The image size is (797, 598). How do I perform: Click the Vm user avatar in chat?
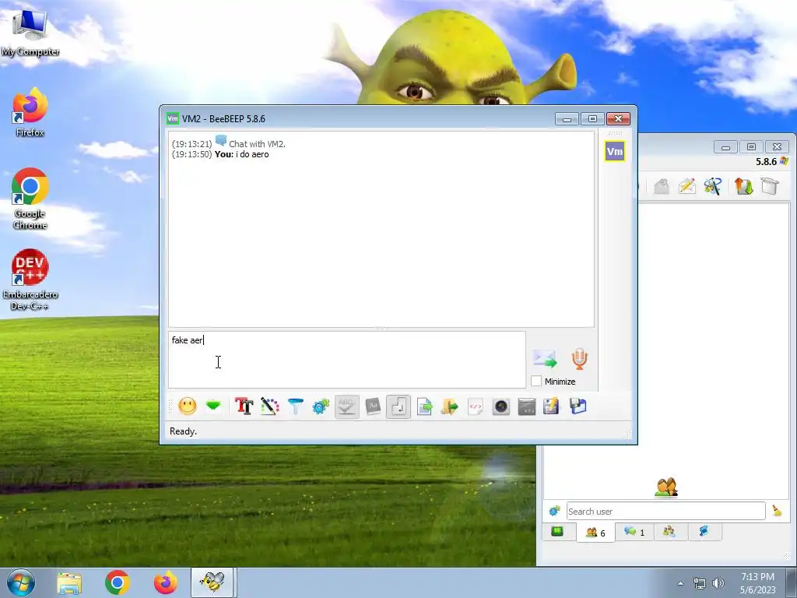(x=615, y=151)
